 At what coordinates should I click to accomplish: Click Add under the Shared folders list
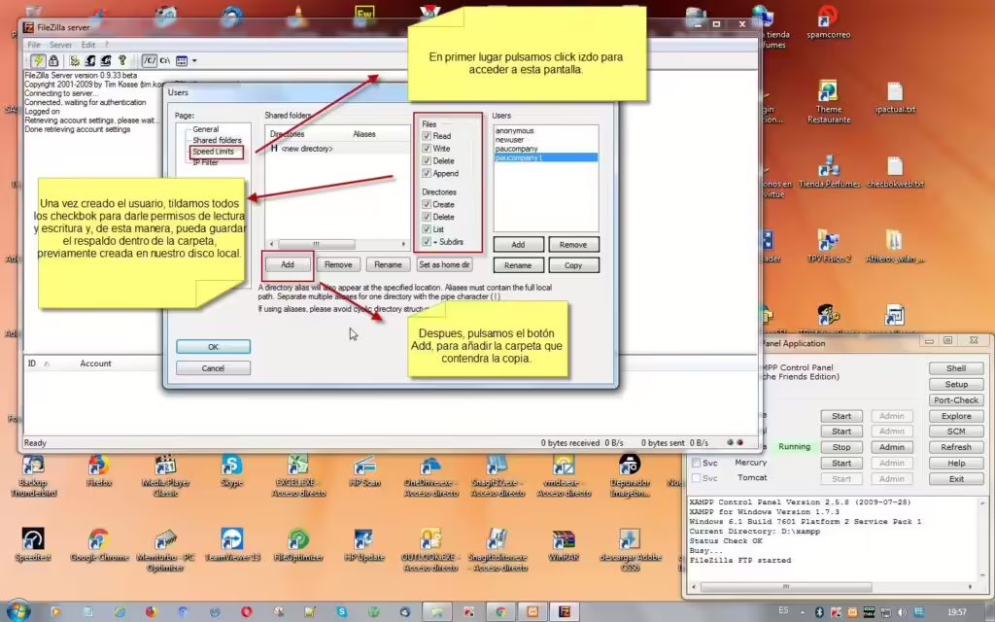tap(288, 264)
